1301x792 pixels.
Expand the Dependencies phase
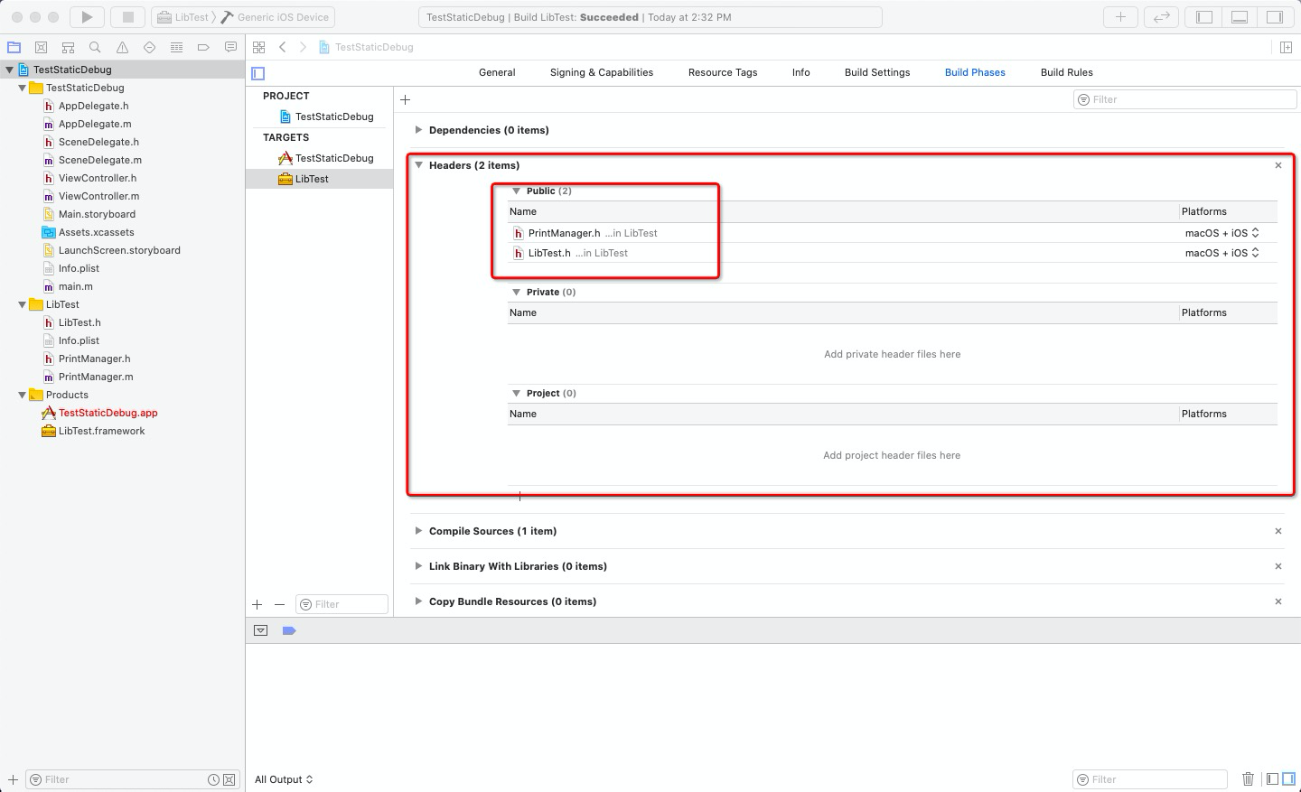pyautogui.click(x=418, y=130)
